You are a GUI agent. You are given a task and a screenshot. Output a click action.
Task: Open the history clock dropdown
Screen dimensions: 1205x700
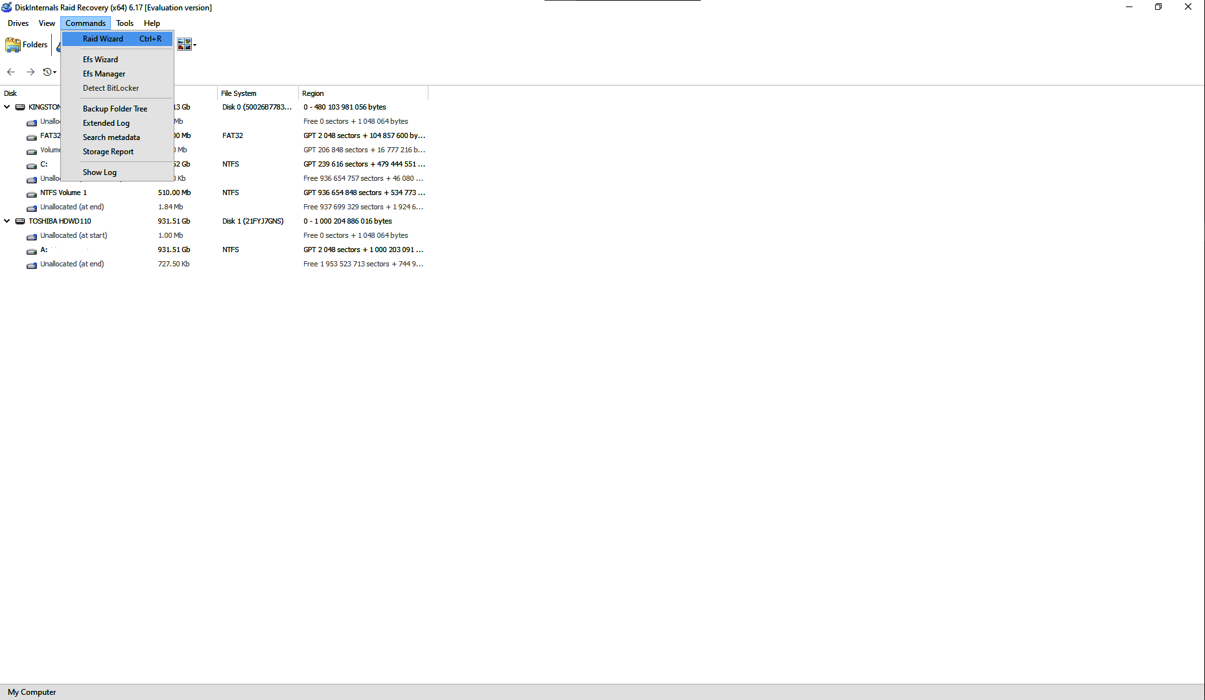(50, 72)
